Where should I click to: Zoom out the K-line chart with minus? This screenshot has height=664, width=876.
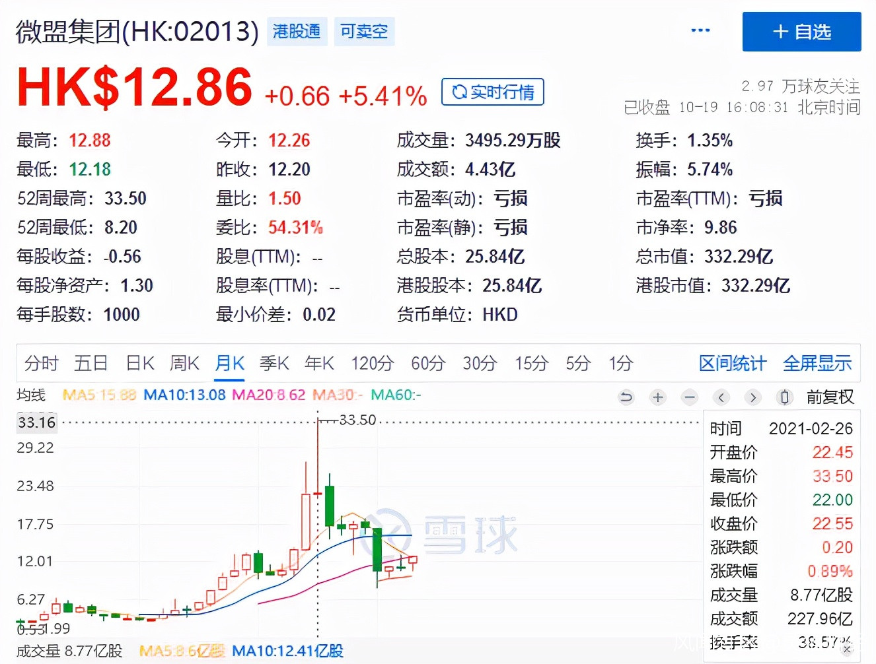point(690,397)
